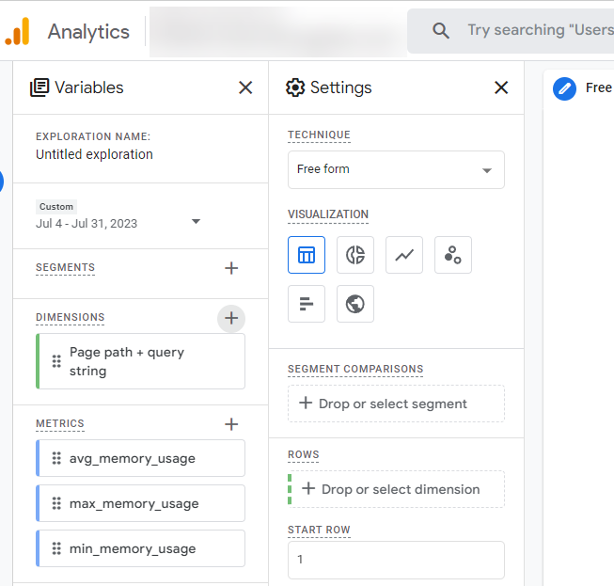Image resolution: width=614 pixels, height=586 pixels.
Task: Click the Start Row input field
Action: pos(396,560)
